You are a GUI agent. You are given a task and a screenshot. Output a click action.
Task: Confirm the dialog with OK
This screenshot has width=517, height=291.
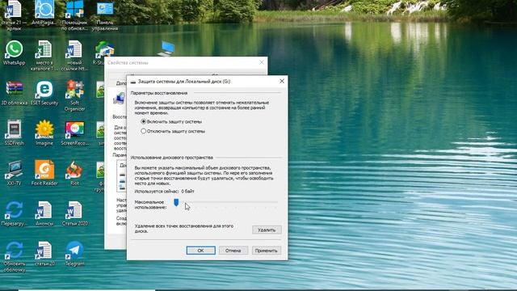point(200,251)
